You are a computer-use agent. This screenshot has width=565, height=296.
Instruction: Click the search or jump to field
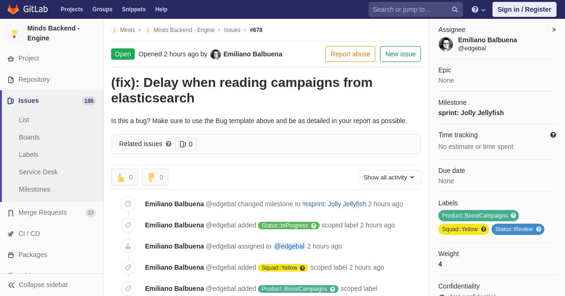(x=410, y=9)
